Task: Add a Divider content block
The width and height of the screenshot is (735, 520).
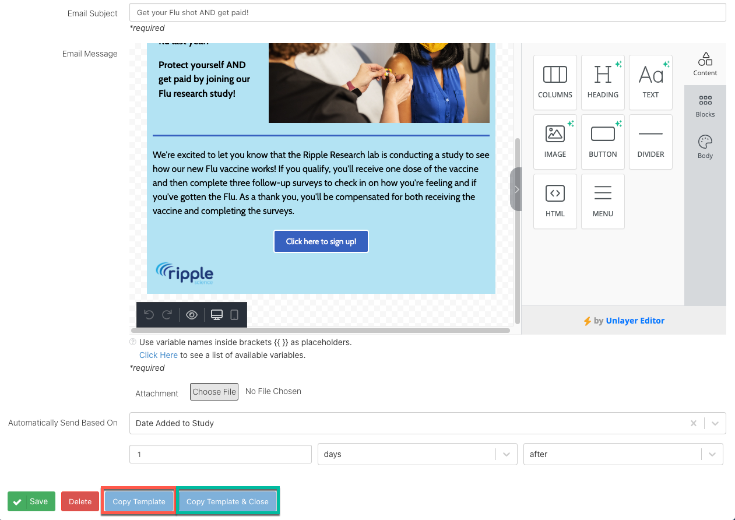Action: 650,142
